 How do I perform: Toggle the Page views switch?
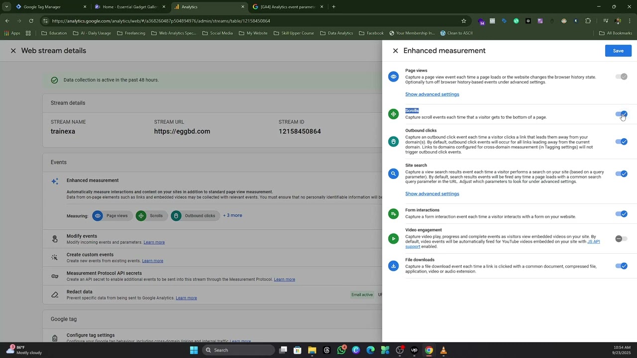(x=621, y=77)
